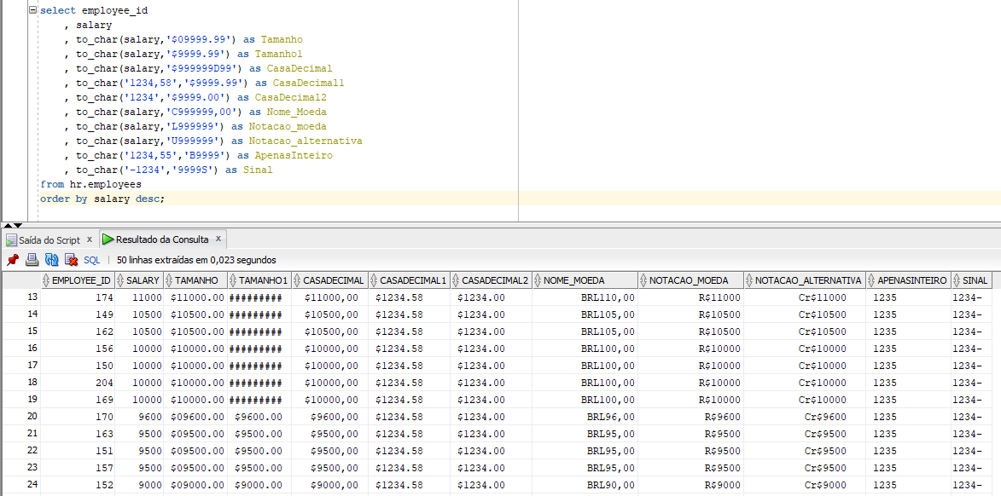Click employee ID cell 204
Viewport: 1001px width, 496px height.
coord(78,383)
